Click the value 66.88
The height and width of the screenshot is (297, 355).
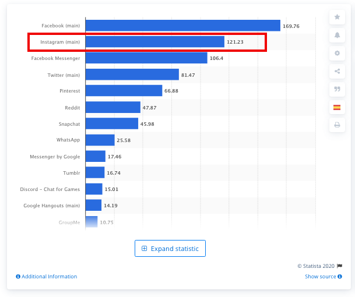click(x=171, y=91)
